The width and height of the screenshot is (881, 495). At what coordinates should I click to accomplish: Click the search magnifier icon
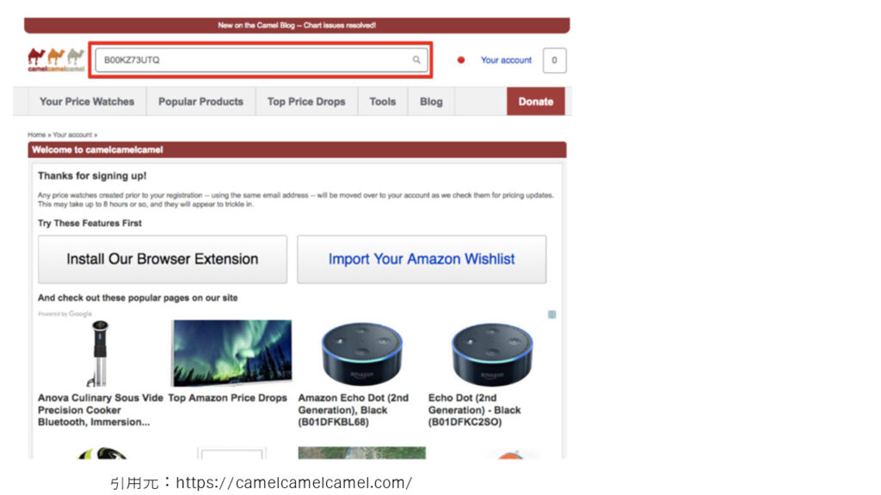416,59
